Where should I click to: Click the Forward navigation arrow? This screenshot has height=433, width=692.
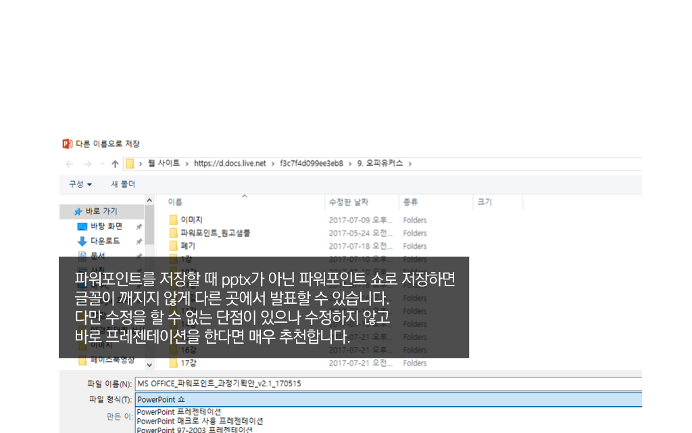pyautogui.click(x=88, y=164)
